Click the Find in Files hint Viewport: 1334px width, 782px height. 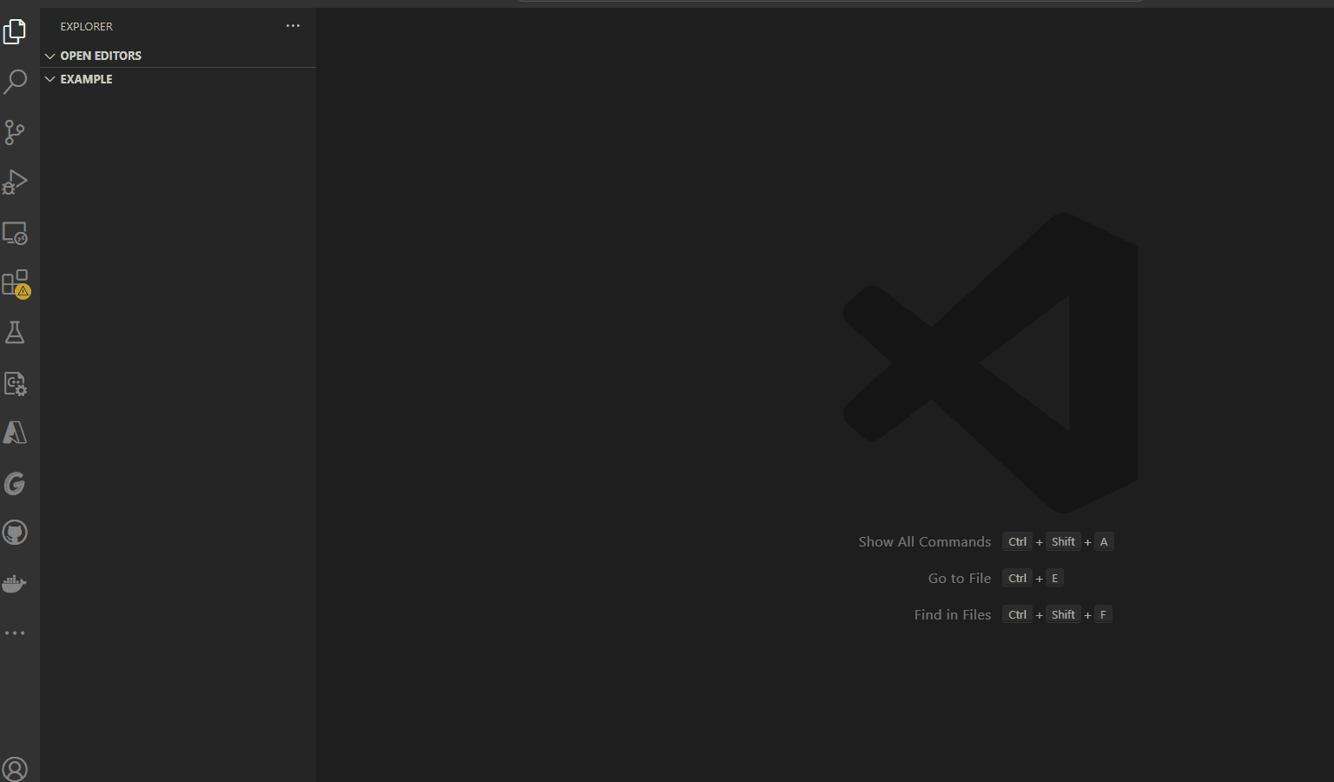953,614
